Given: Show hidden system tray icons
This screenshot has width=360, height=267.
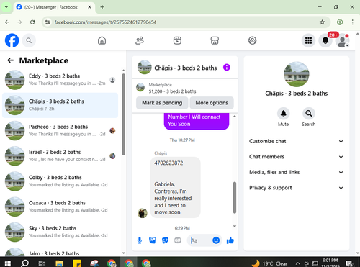Looking at the screenshot, I should 297,263.
